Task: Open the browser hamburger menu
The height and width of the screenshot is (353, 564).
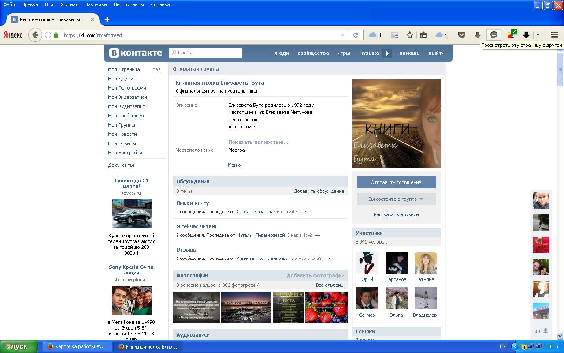Action: [x=555, y=35]
